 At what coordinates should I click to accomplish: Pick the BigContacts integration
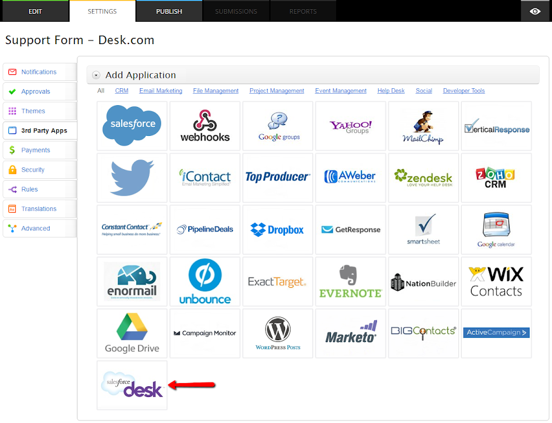(x=424, y=334)
